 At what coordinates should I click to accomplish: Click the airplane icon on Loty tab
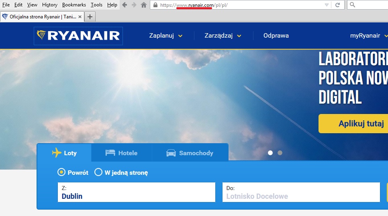tap(57, 153)
